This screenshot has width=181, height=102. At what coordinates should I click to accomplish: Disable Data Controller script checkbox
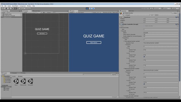coord(123,24)
